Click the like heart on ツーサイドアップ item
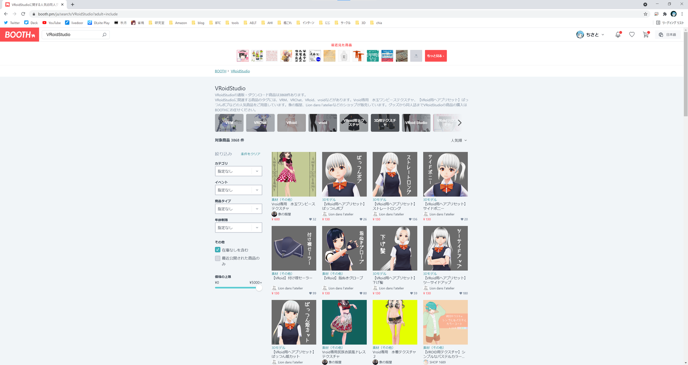Viewport: 688px width, 365px height. click(x=461, y=293)
